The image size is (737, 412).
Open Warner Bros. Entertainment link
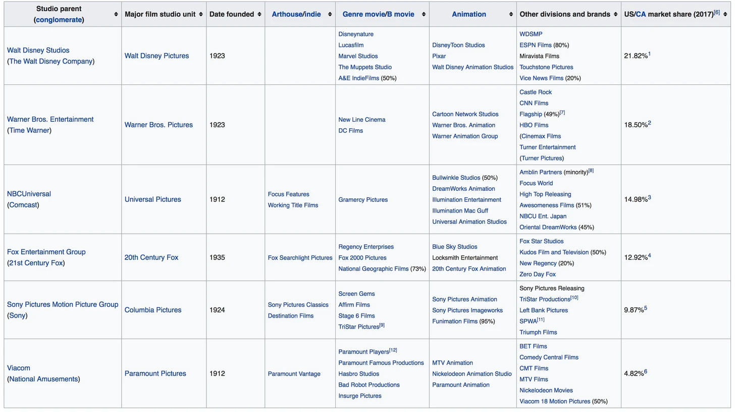[x=50, y=119]
